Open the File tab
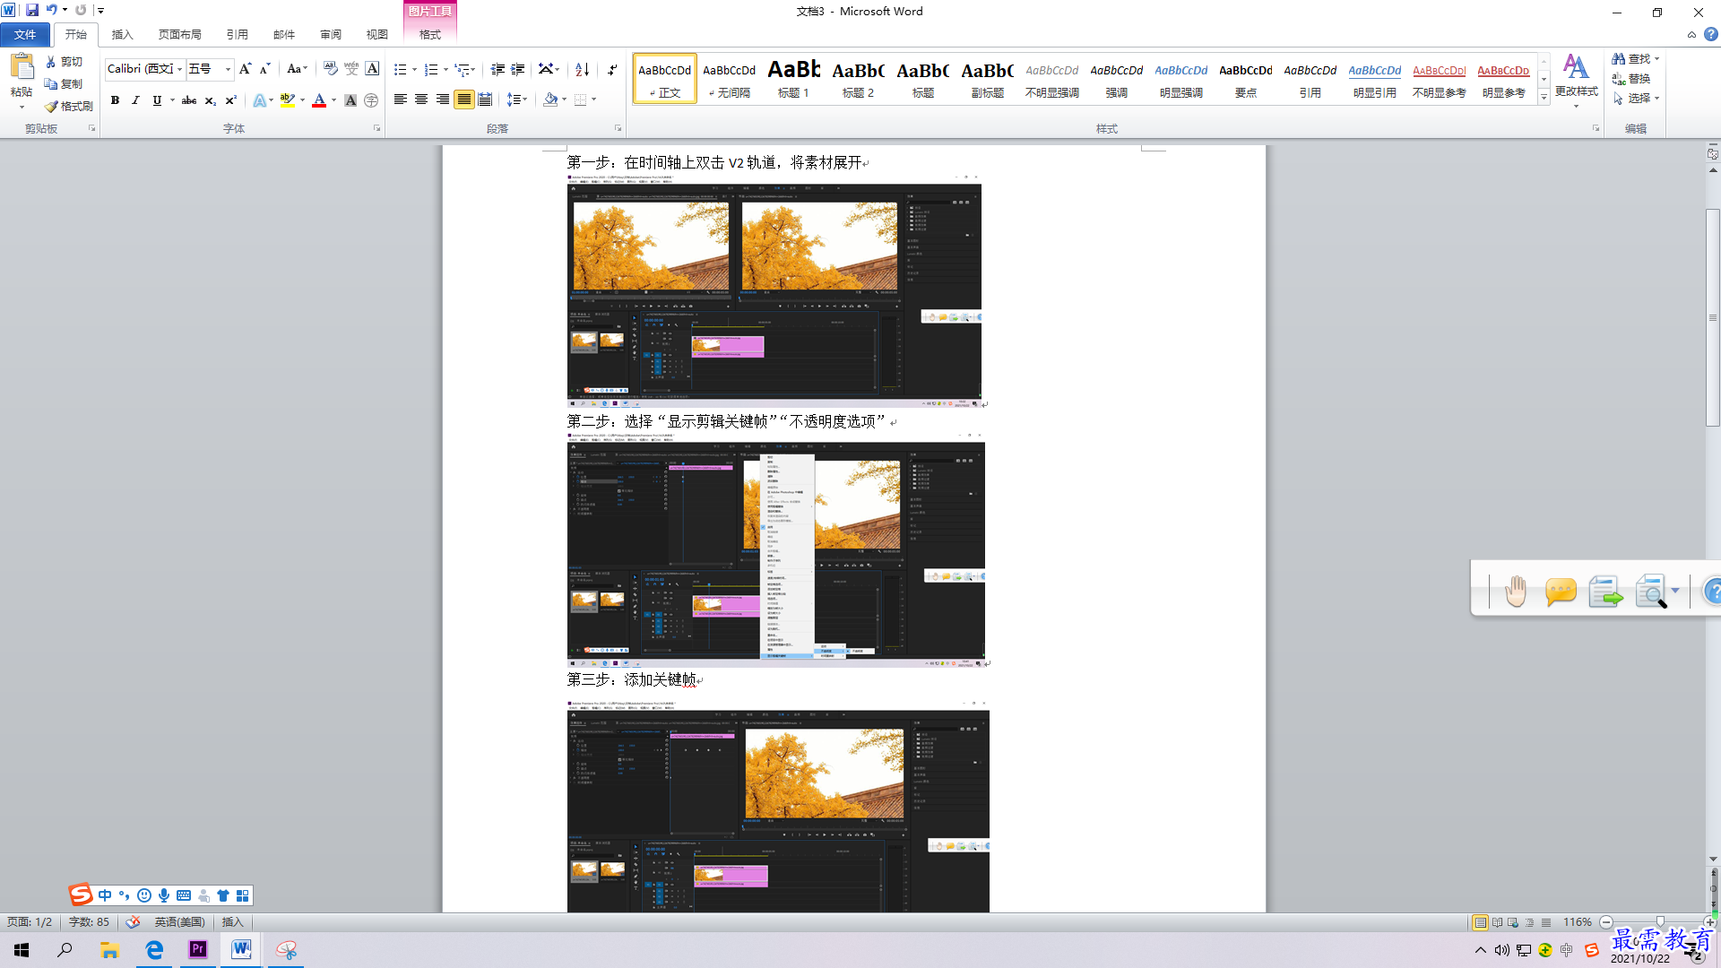This screenshot has height=968, width=1721. click(25, 34)
